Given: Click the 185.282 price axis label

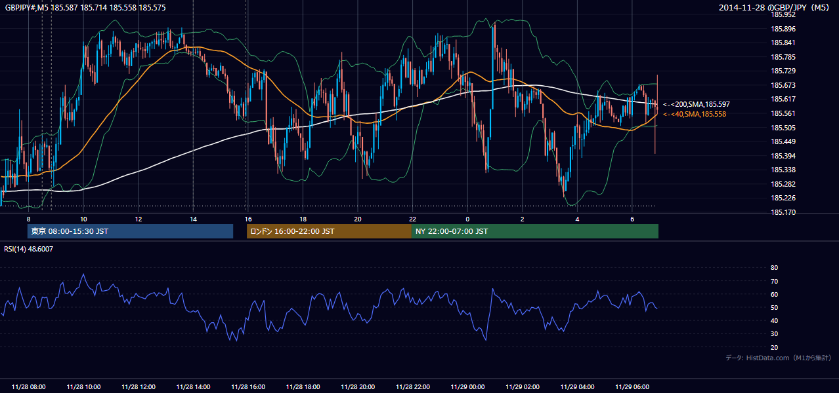Looking at the screenshot, I should 783,184.
